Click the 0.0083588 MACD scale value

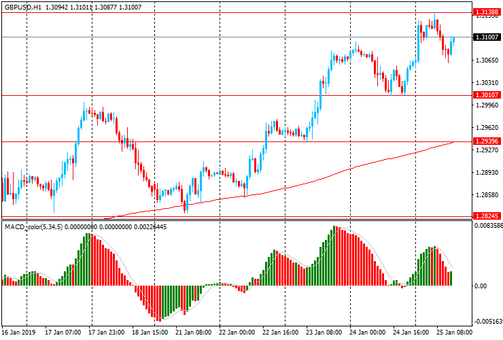(x=488, y=225)
